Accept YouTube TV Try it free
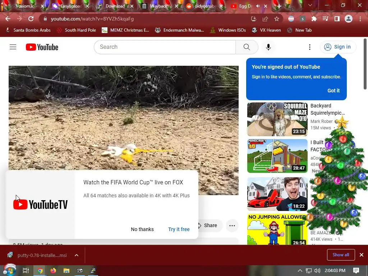 [x=179, y=229]
